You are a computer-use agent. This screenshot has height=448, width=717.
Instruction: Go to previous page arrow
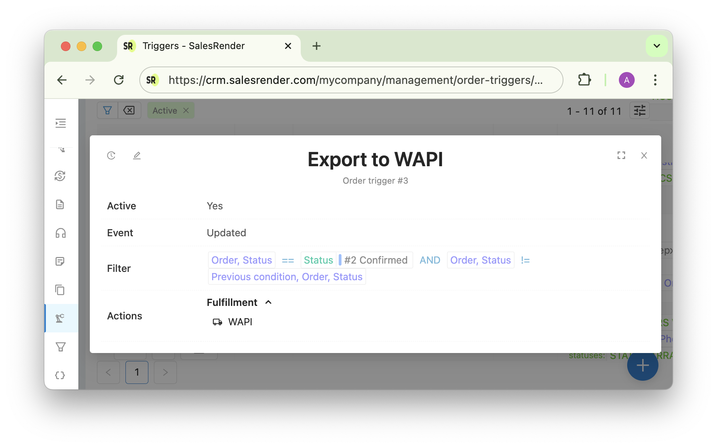click(x=108, y=372)
